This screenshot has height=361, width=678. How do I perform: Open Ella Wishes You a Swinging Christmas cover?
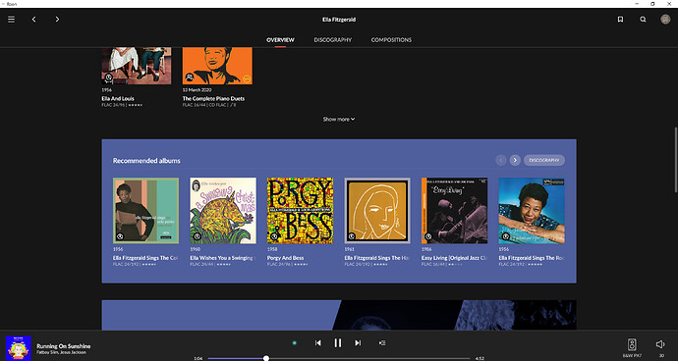tap(223, 210)
